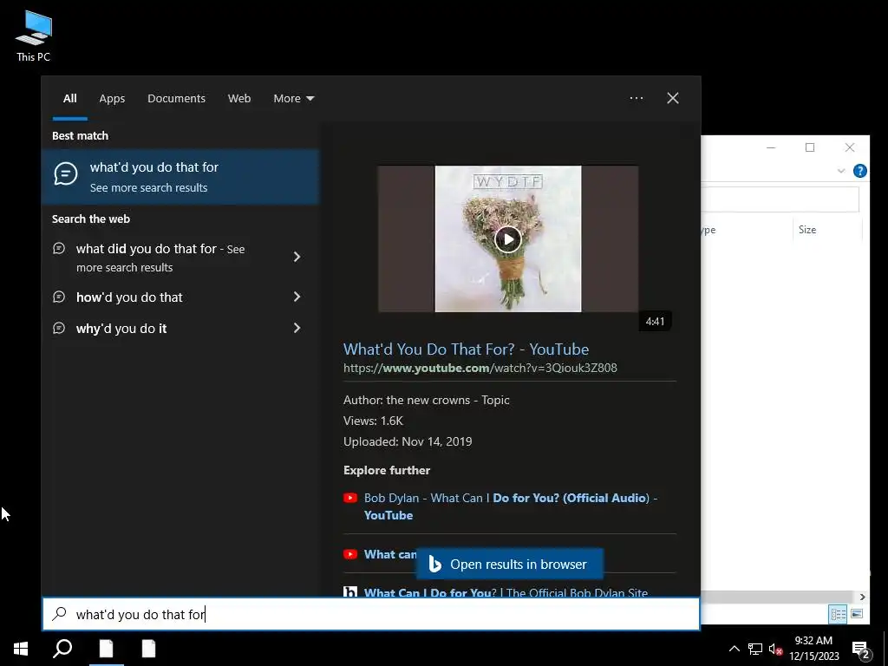The height and width of the screenshot is (666, 888).
Task: Click the Bing logo on browser button
Action: point(434,564)
